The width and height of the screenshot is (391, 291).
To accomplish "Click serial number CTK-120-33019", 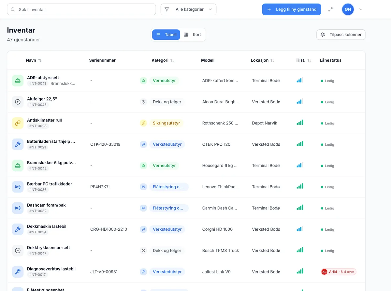I will pyautogui.click(x=105, y=144).
